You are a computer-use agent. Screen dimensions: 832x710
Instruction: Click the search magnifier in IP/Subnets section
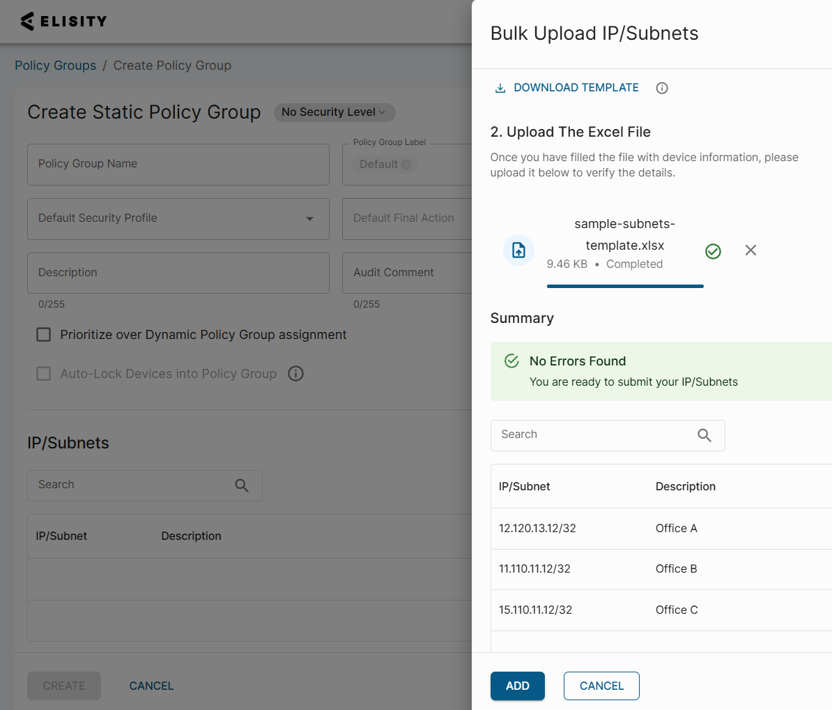242,485
